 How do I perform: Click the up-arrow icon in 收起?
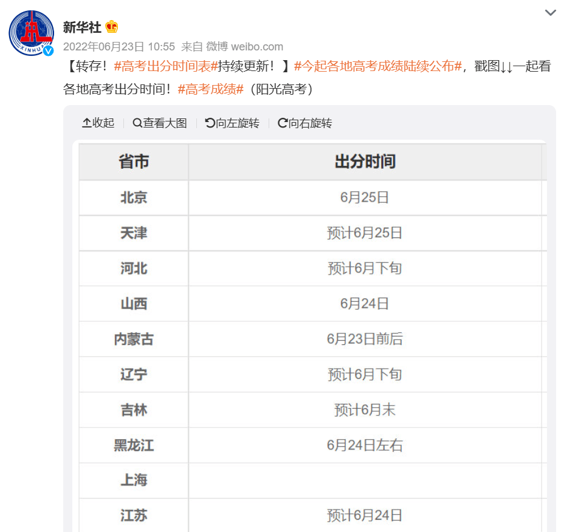(87, 123)
